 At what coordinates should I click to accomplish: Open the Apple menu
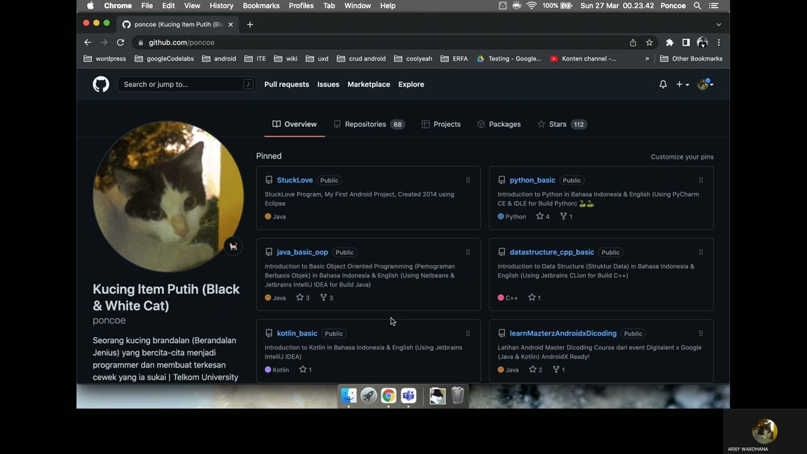point(90,6)
